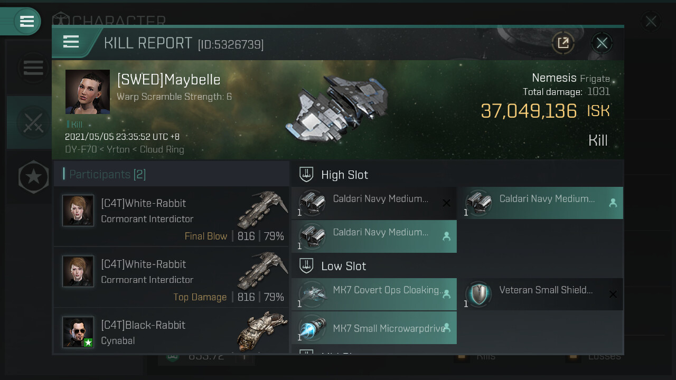Open White-Rabbit Final Blow participant entry
676x380 pixels.
click(172, 216)
